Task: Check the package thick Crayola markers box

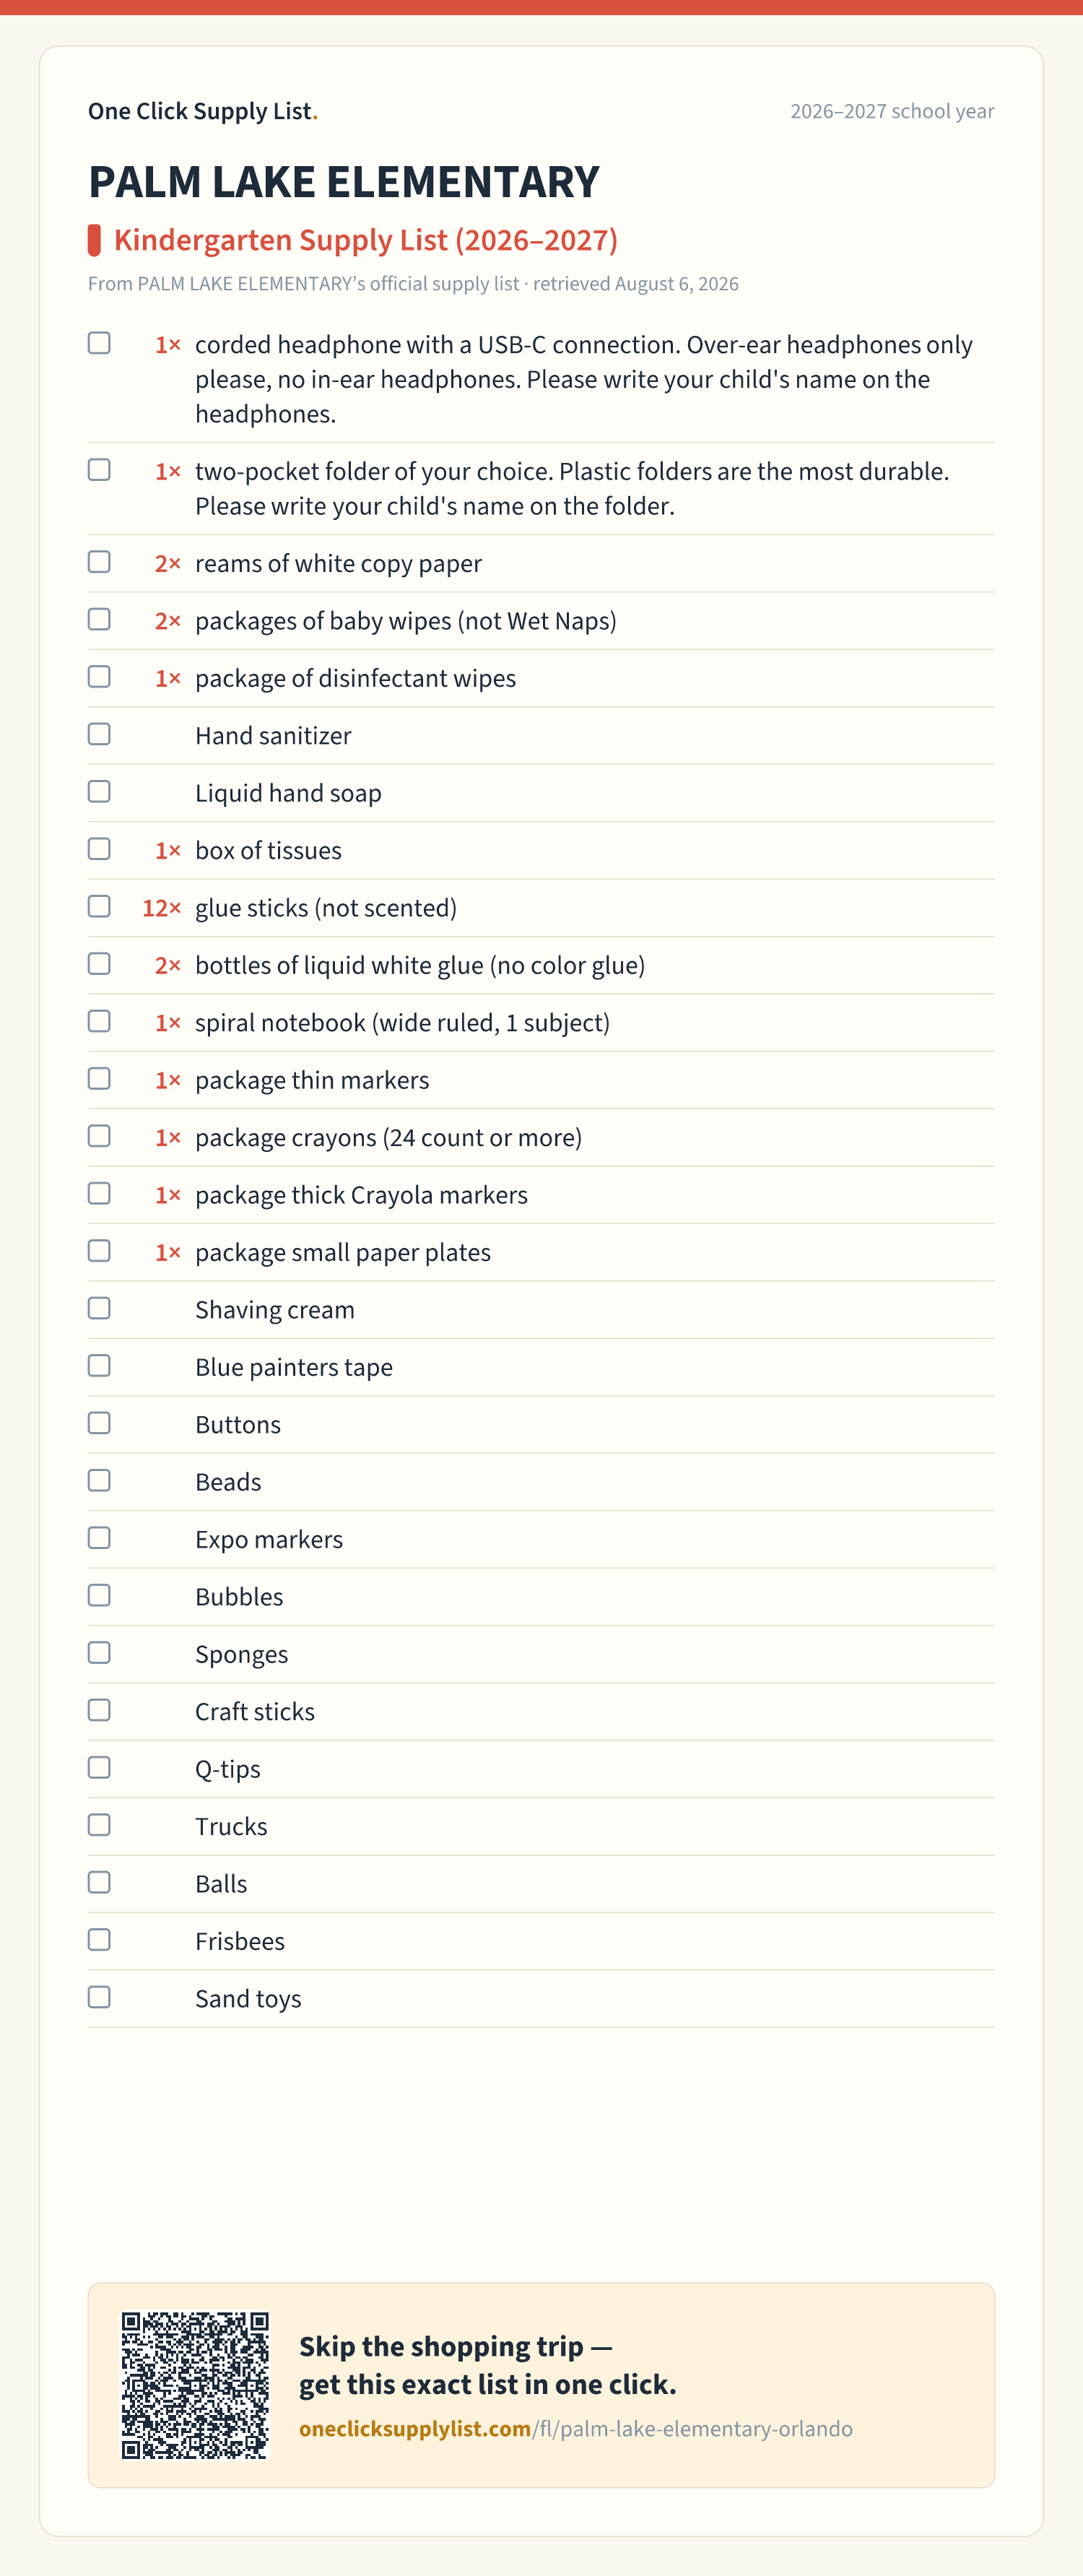Action: [x=99, y=1193]
